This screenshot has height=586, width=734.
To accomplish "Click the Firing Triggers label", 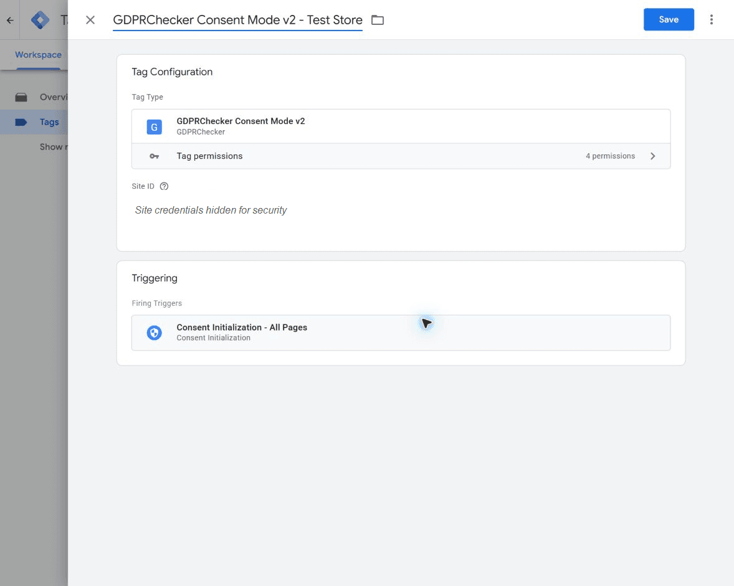I will pos(157,303).
